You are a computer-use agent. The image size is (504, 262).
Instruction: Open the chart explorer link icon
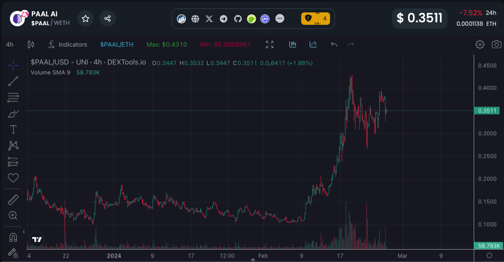point(181,19)
